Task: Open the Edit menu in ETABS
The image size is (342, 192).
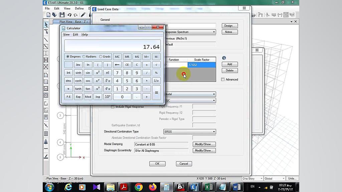Action: 57,8
